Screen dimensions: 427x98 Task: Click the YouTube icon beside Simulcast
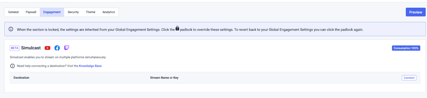[48, 48]
